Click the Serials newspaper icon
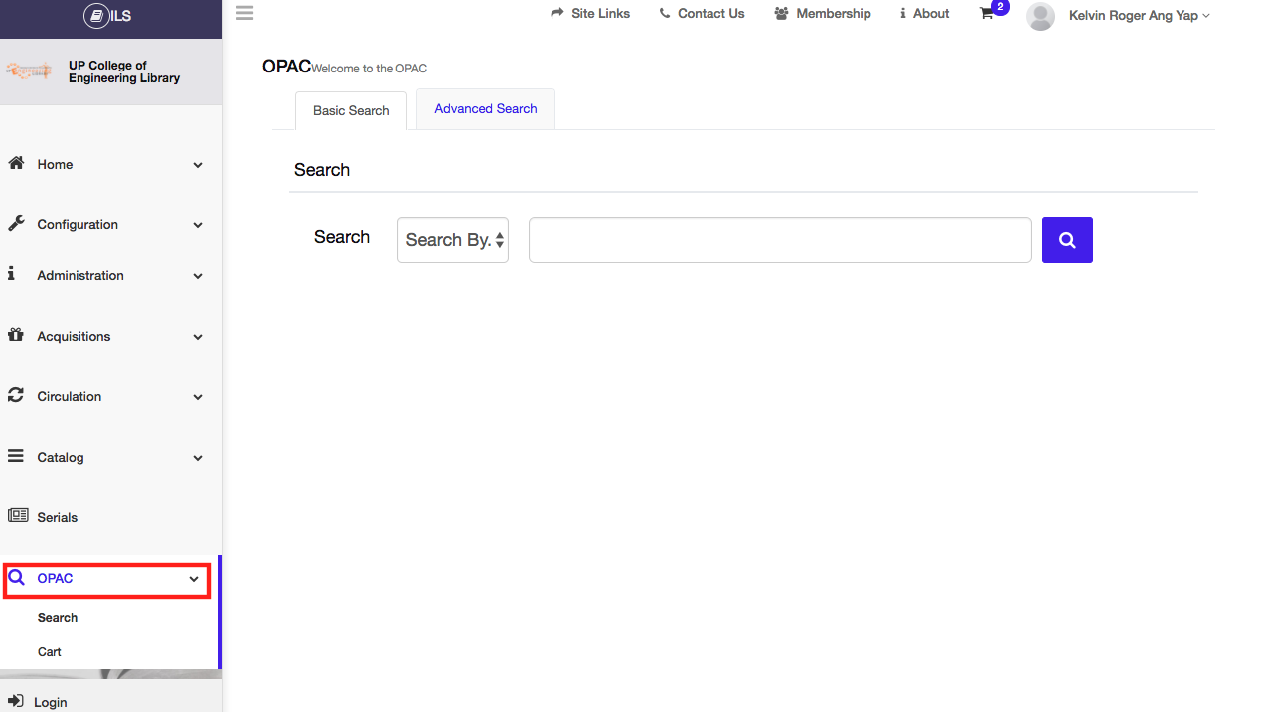 coord(18,516)
